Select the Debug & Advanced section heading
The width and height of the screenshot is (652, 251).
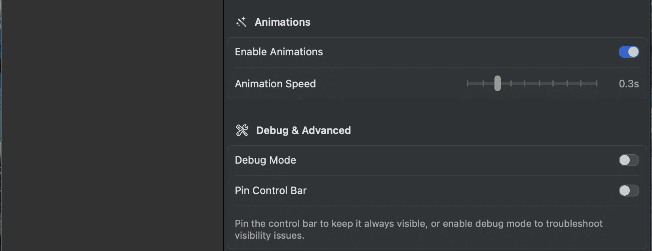(x=303, y=130)
